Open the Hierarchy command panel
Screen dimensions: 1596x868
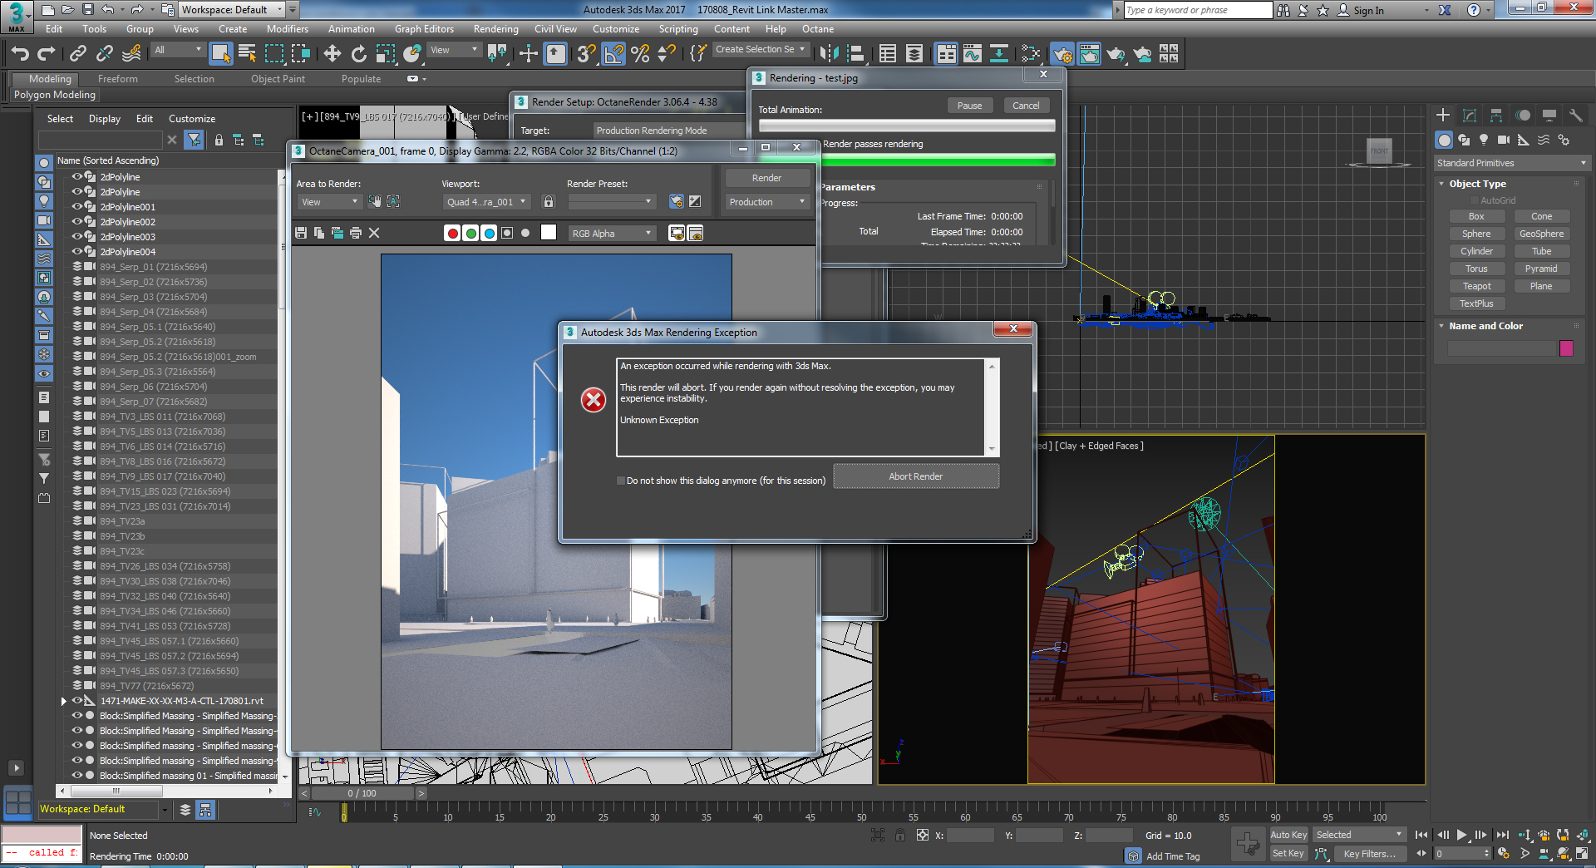(x=1496, y=116)
